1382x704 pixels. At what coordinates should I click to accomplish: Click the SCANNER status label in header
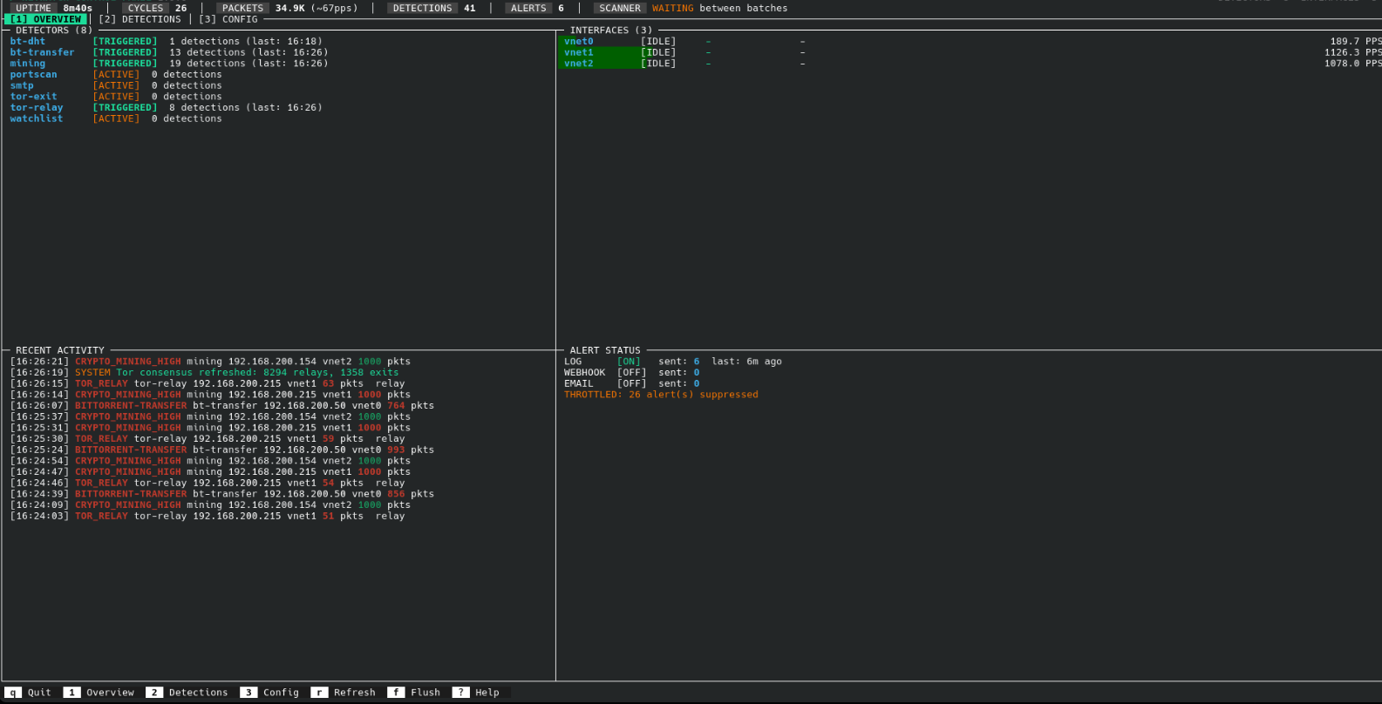pos(619,8)
